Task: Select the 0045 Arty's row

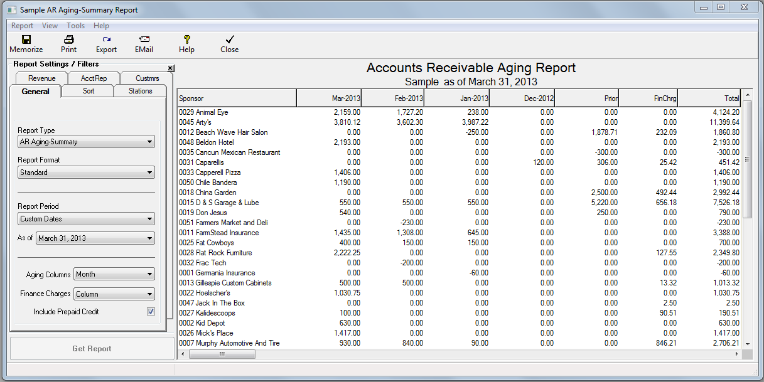Action: (x=460, y=122)
